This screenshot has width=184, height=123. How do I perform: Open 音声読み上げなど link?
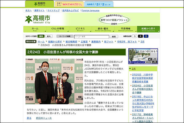[71, 10]
